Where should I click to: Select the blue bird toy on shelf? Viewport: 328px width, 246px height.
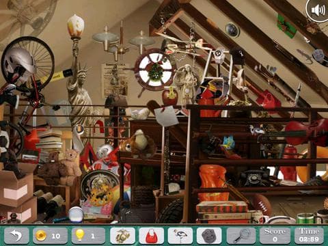[x=228, y=142]
